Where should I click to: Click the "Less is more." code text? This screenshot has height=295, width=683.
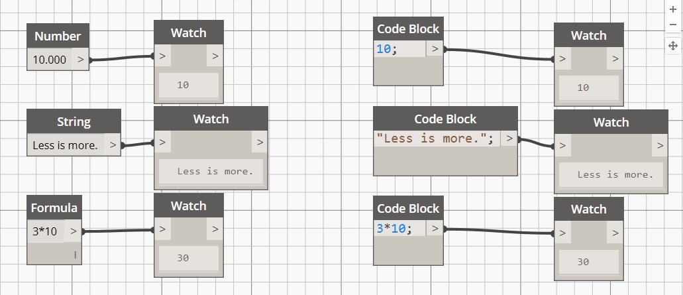click(435, 139)
